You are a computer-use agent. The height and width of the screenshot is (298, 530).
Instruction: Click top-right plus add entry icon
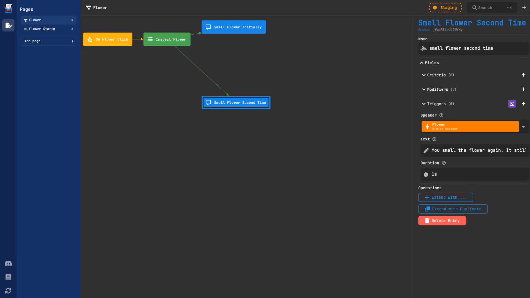point(524,8)
